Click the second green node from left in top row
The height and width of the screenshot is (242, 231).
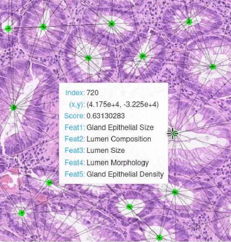pyautogui.click(x=43, y=26)
